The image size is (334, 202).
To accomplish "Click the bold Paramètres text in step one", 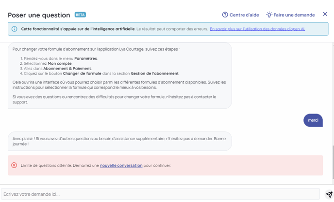I will [85, 58].
